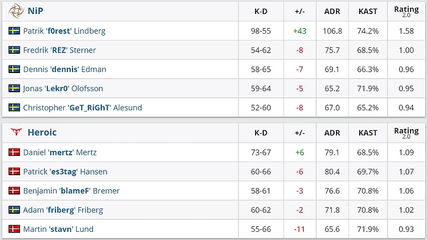This screenshot has width=427, height=240.
Task: Click Swedish flag next to GeT_RiGhT
Action: pyautogui.click(x=14, y=107)
